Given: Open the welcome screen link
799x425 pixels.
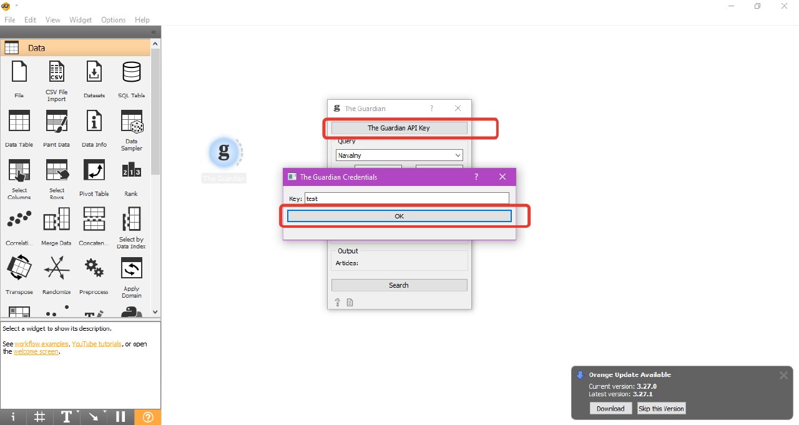Looking at the screenshot, I should tap(36, 351).
